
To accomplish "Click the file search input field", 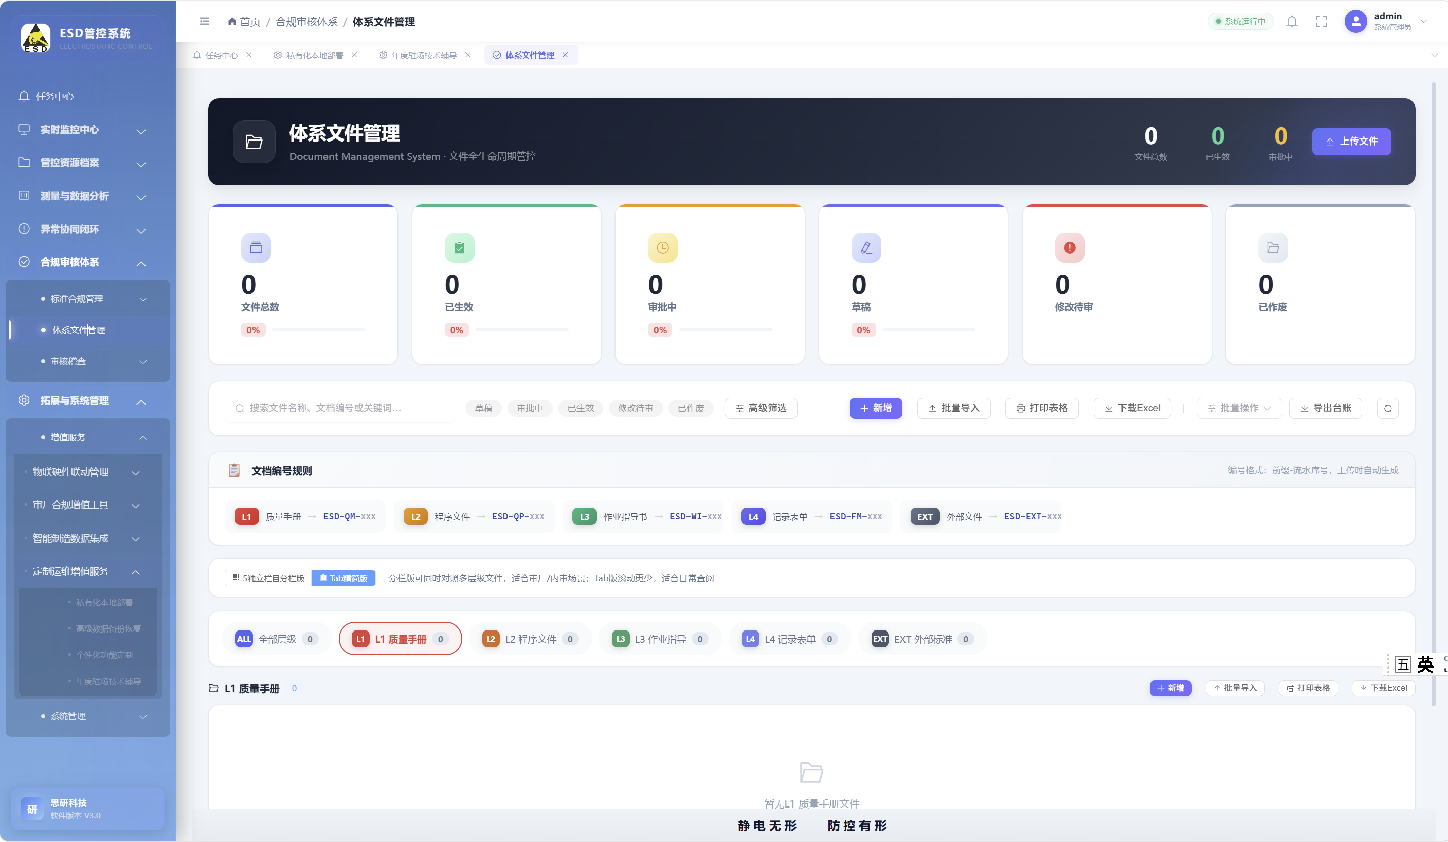I will [x=339, y=408].
